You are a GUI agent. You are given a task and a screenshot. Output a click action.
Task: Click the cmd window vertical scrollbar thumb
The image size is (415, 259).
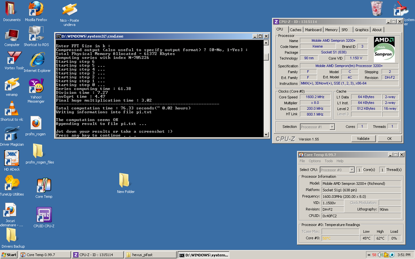point(266,57)
